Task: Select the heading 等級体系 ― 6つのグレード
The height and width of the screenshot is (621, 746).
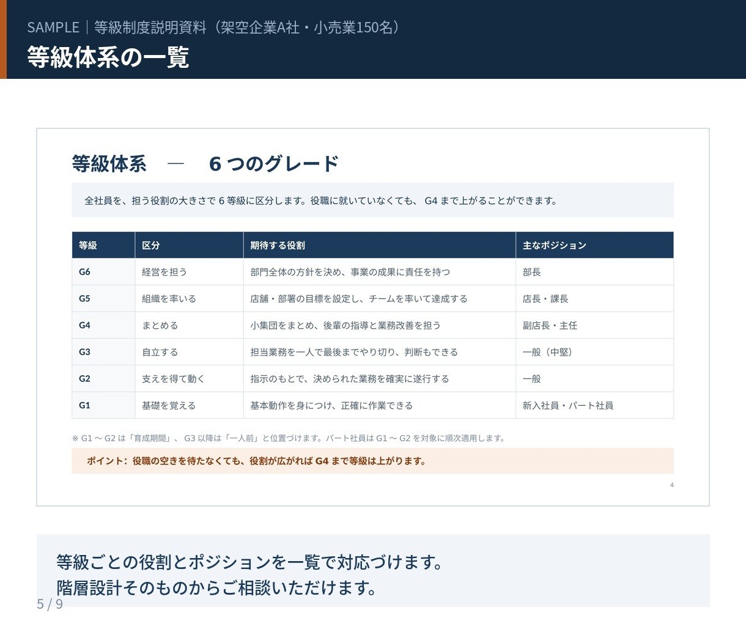Action: point(205,164)
